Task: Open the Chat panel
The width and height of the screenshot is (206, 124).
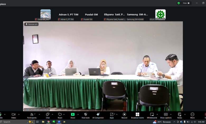Action: 48,115
